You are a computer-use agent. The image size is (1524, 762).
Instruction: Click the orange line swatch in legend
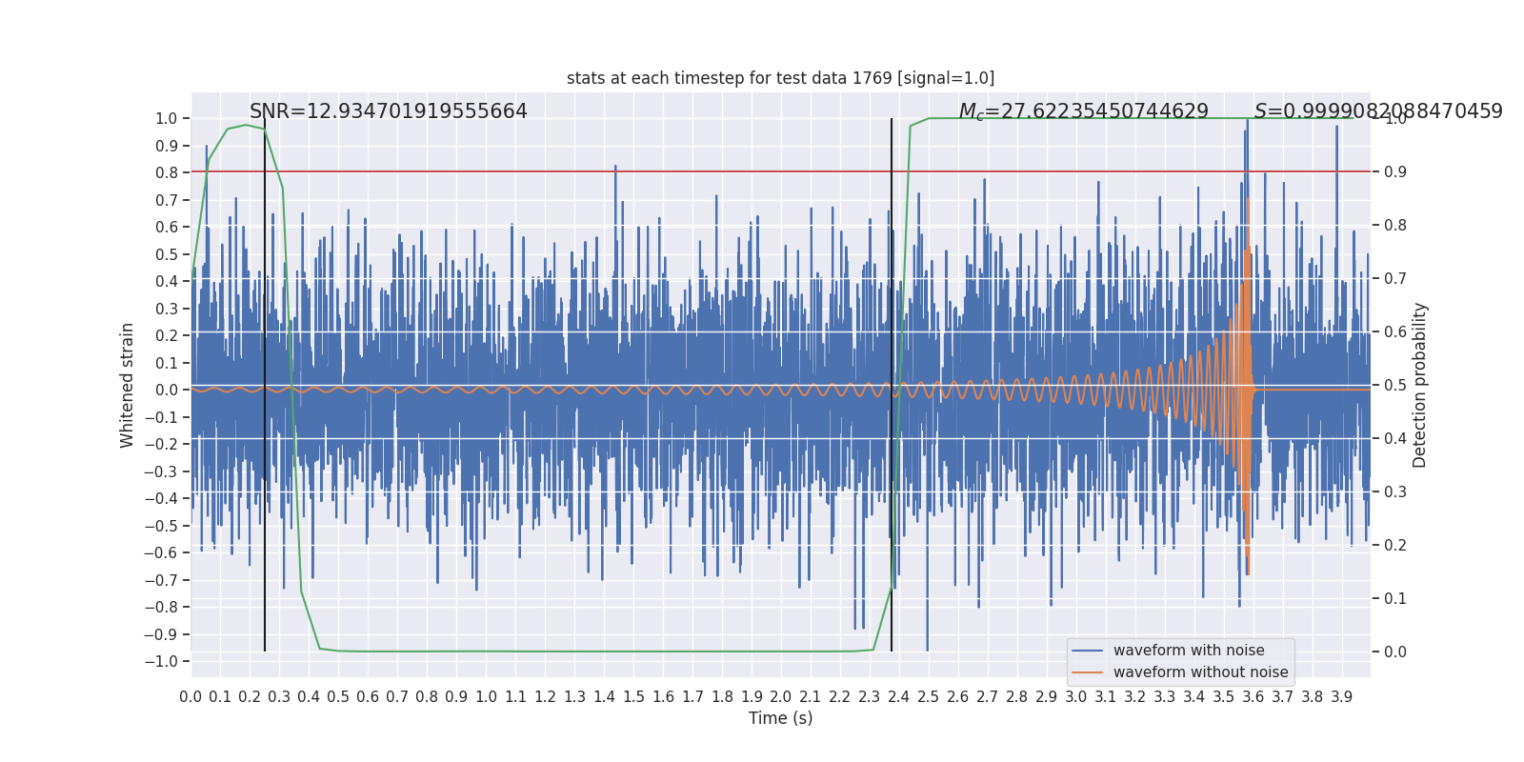(x=1087, y=672)
